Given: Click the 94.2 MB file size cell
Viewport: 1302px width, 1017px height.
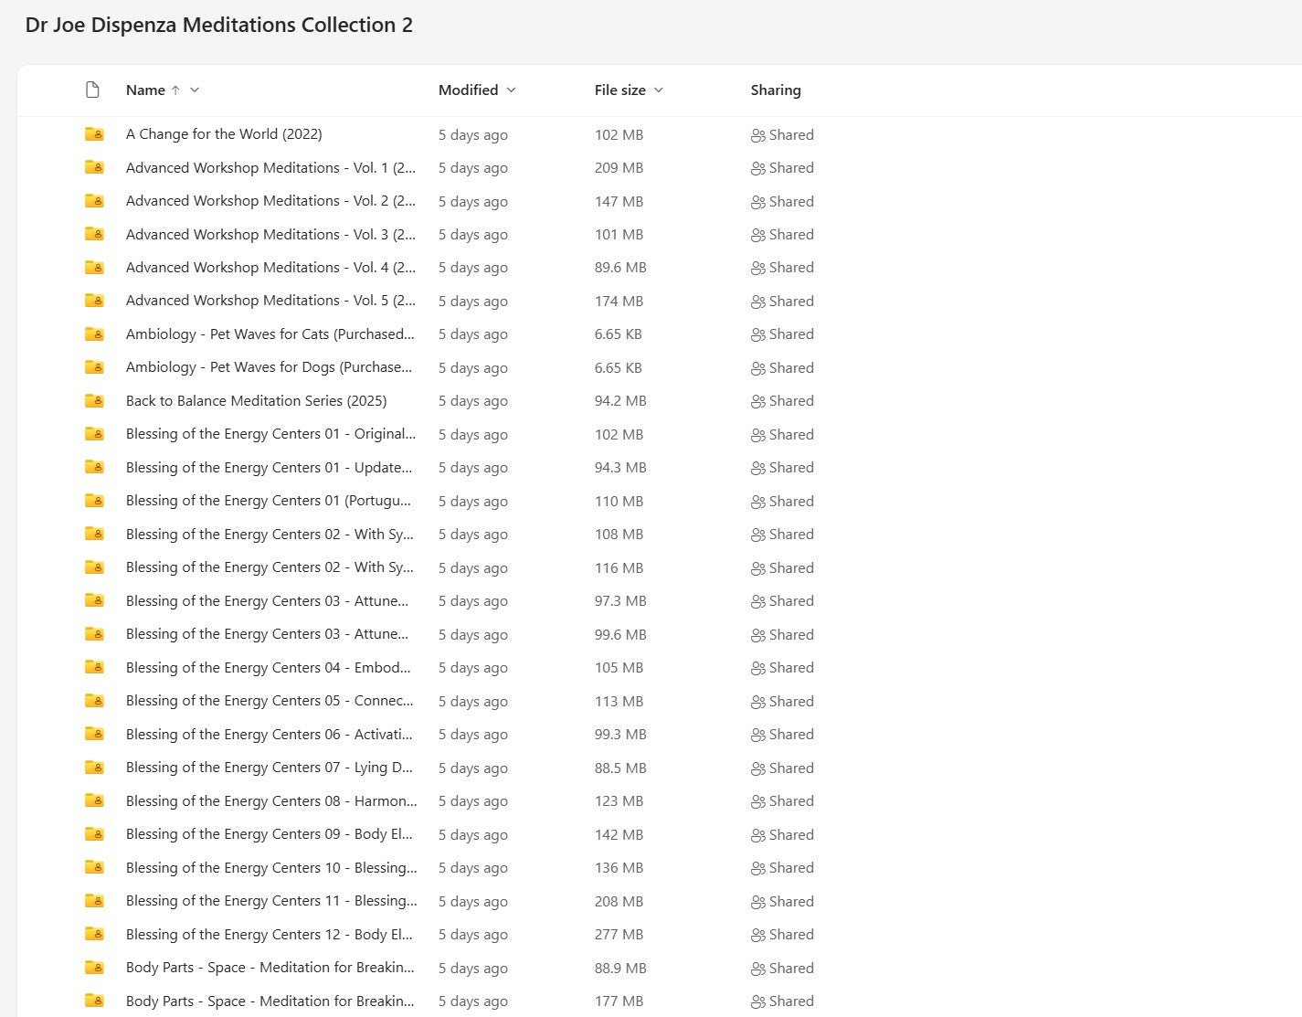Looking at the screenshot, I should [x=620, y=401].
